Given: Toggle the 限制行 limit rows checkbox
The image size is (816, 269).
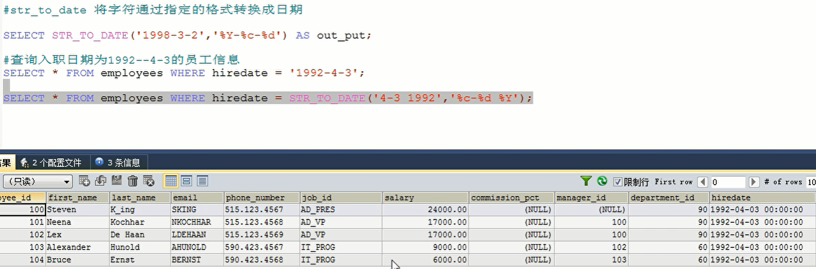Looking at the screenshot, I should pos(617,182).
